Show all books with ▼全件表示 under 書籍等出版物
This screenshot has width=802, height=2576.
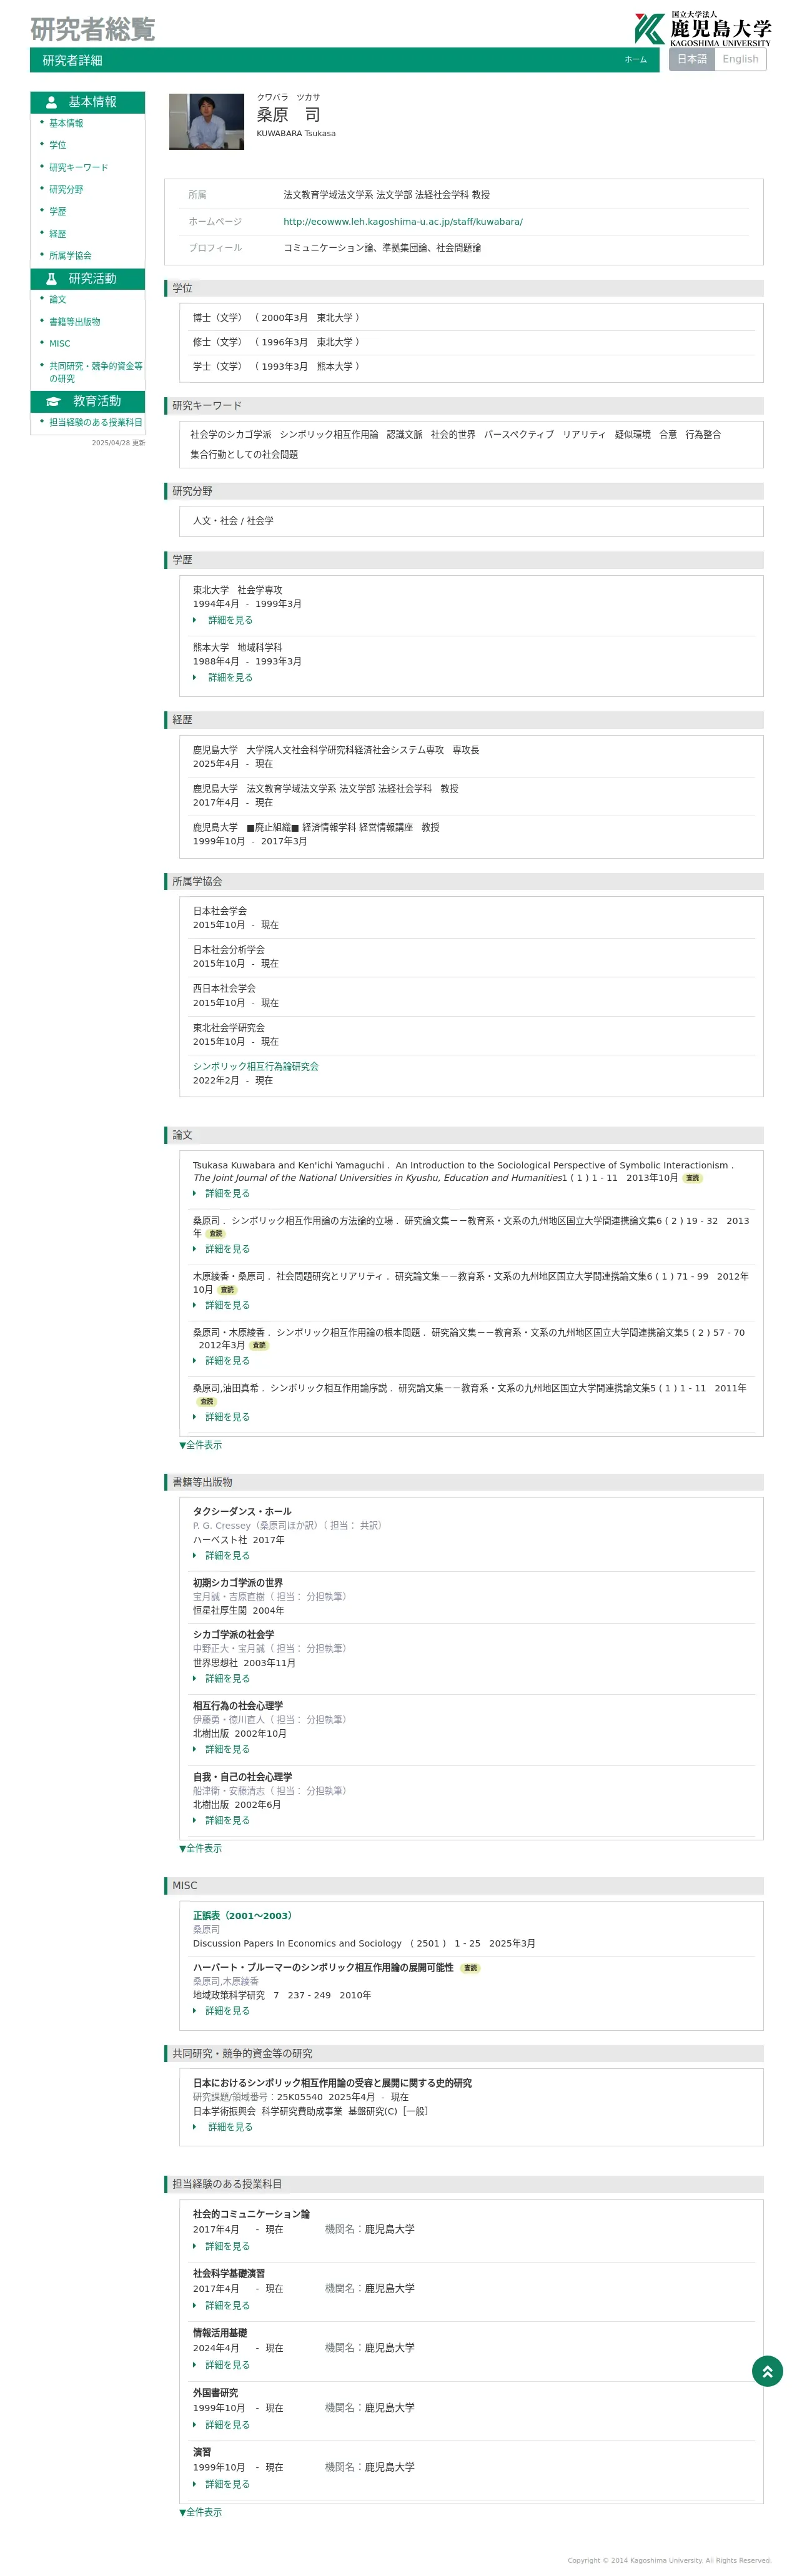pyautogui.click(x=201, y=1848)
